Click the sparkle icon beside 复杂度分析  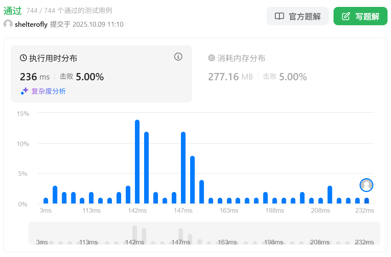click(x=25, y=91)
